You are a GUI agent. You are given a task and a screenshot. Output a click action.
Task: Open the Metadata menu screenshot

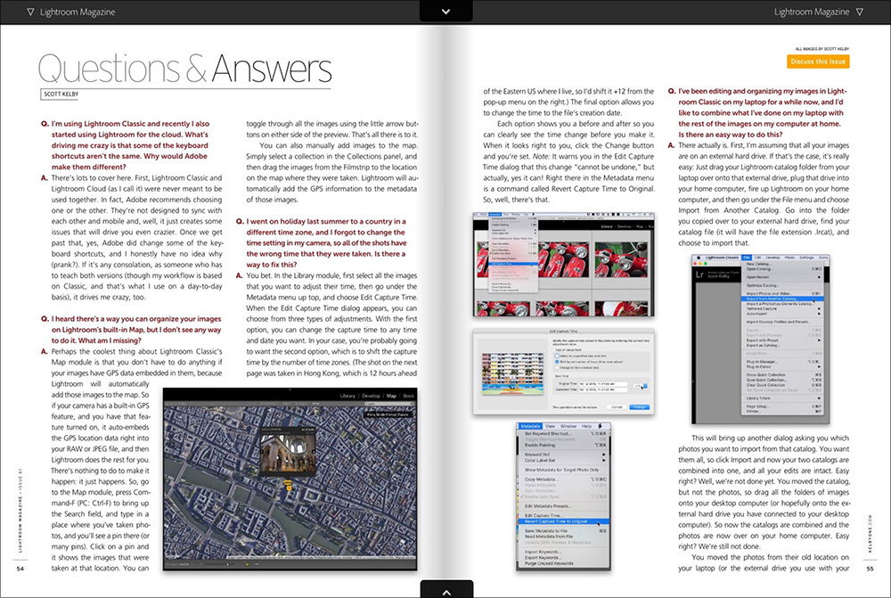point(564,496)
